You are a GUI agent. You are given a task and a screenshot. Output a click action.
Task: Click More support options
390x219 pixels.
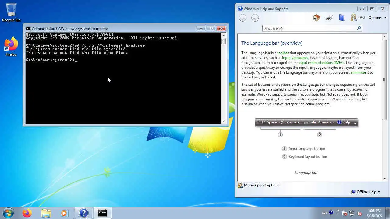tap(258, 185)
